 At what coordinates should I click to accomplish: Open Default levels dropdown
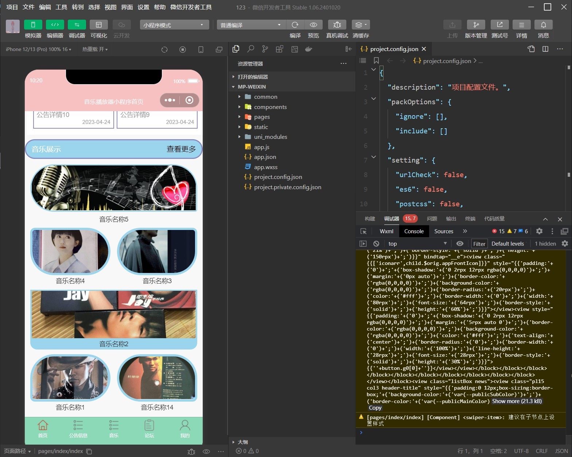(507, 244)
